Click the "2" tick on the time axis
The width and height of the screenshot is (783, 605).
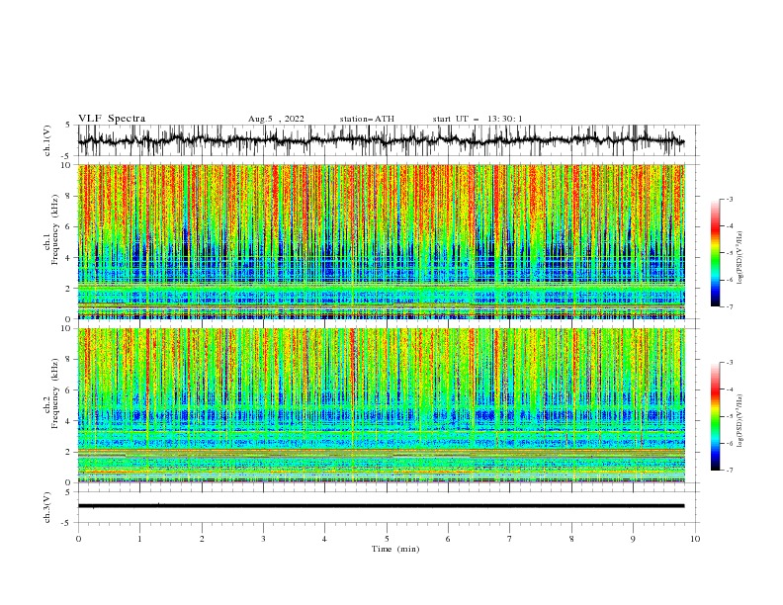click(x=202, y=539)
